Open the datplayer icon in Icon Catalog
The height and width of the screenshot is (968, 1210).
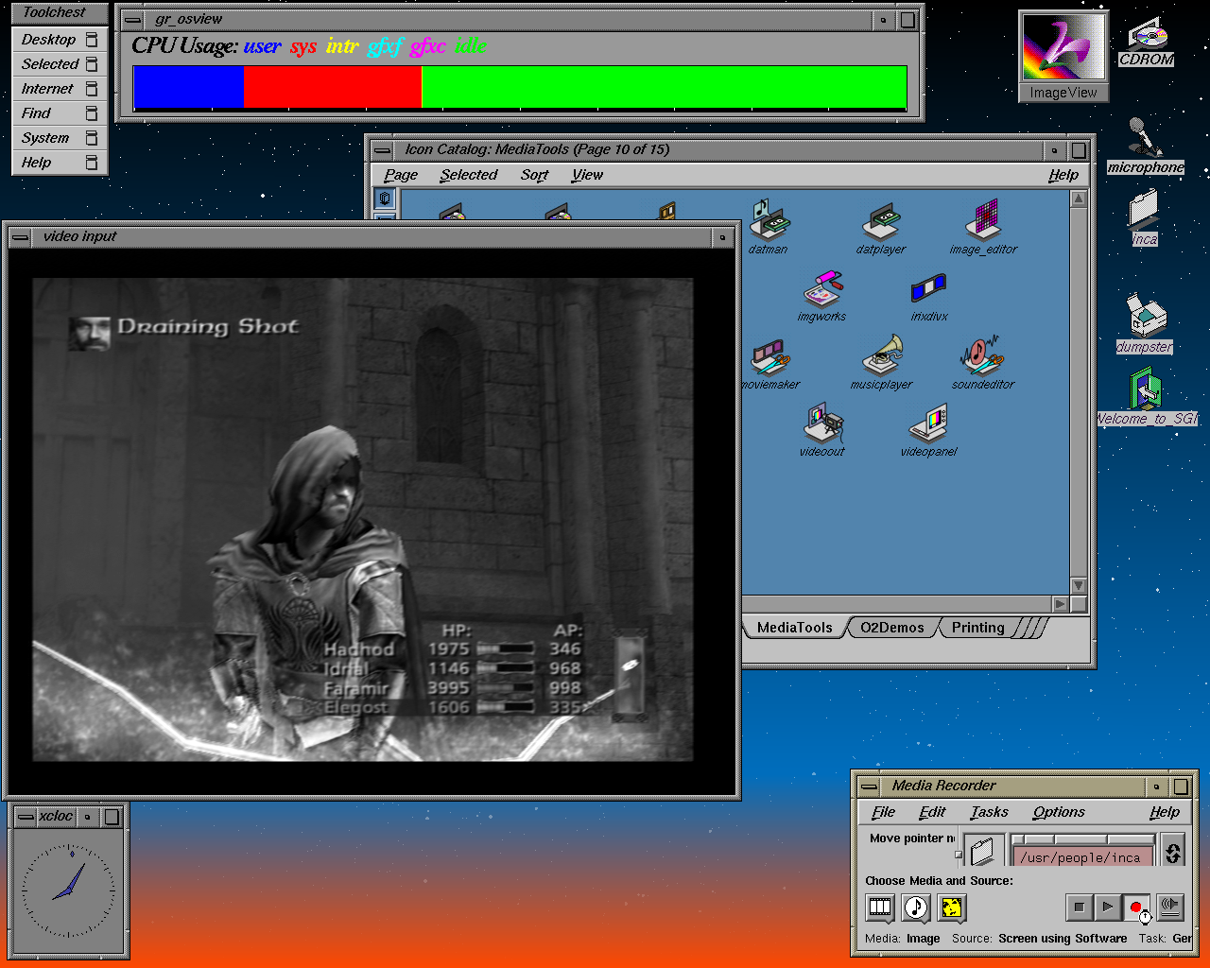coord(881,220)
